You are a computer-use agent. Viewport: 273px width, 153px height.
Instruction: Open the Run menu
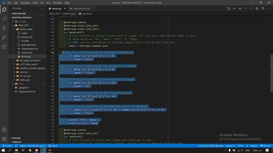pos(48,3)
